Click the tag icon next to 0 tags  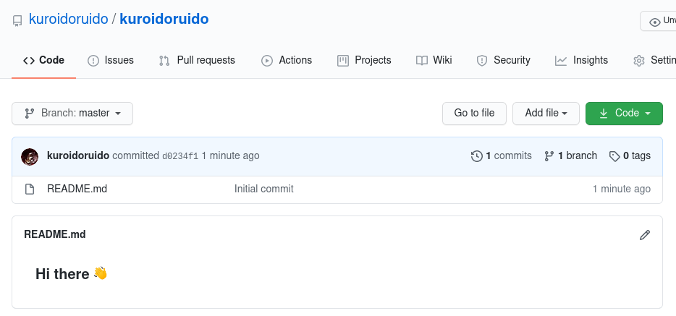pos(614,156)
